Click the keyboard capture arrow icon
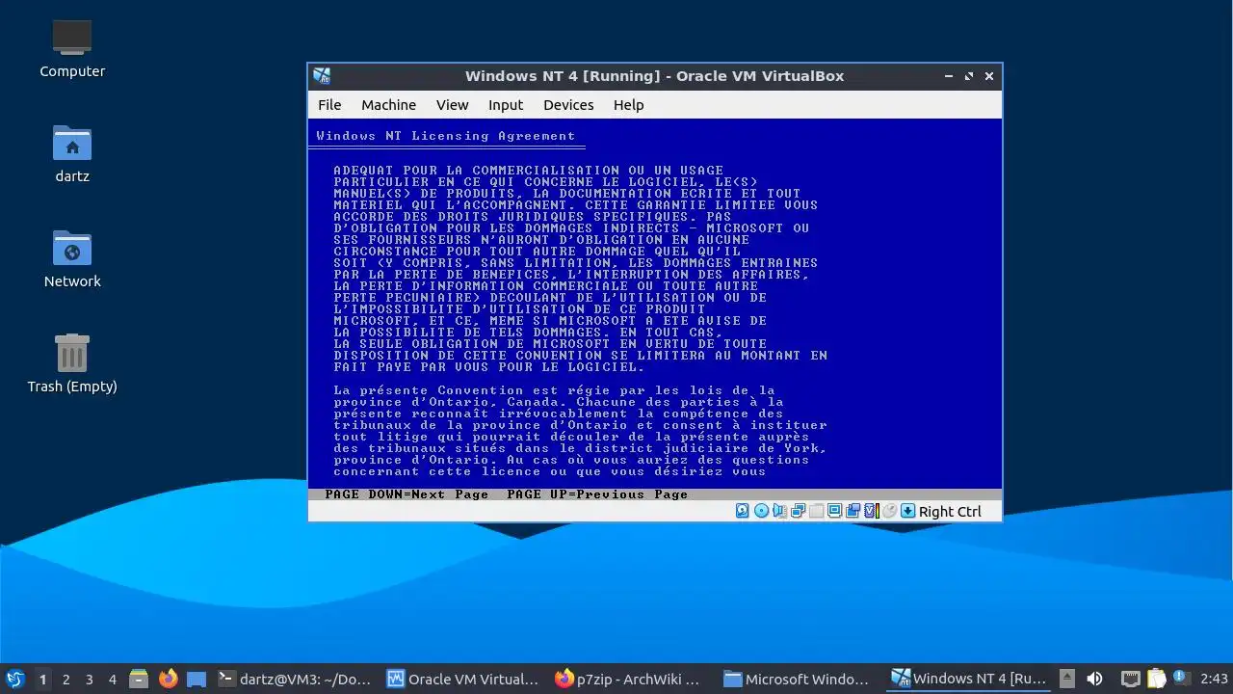This screenshot has height=694, width=1233. [907, 511]
